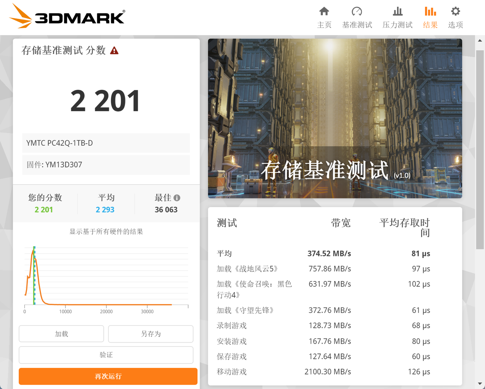Click the green 您的分数 value 2 201
The width and height of the screenshot is (485, 389).
click(44, 210)
